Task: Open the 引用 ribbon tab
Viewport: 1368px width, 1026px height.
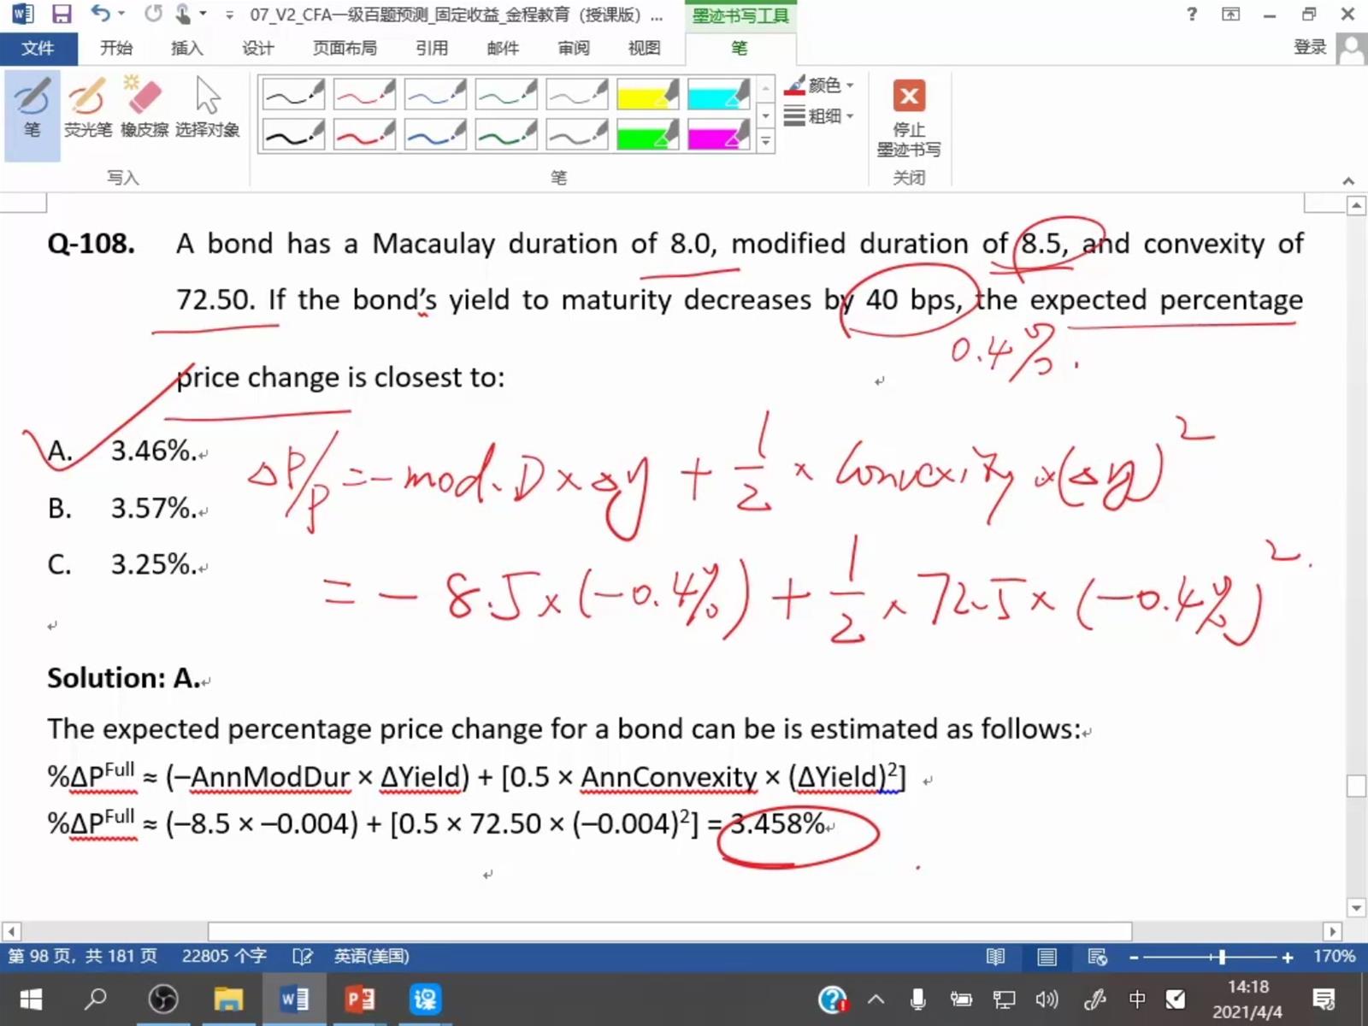Action: (432, 48)
